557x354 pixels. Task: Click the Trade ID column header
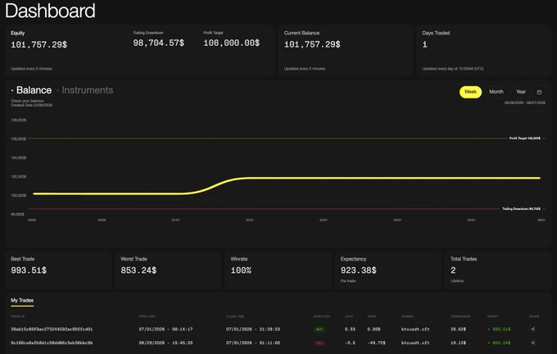tap(17, 316)
